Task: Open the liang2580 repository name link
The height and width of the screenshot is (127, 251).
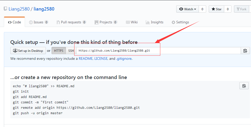Action: click(44, 9)
